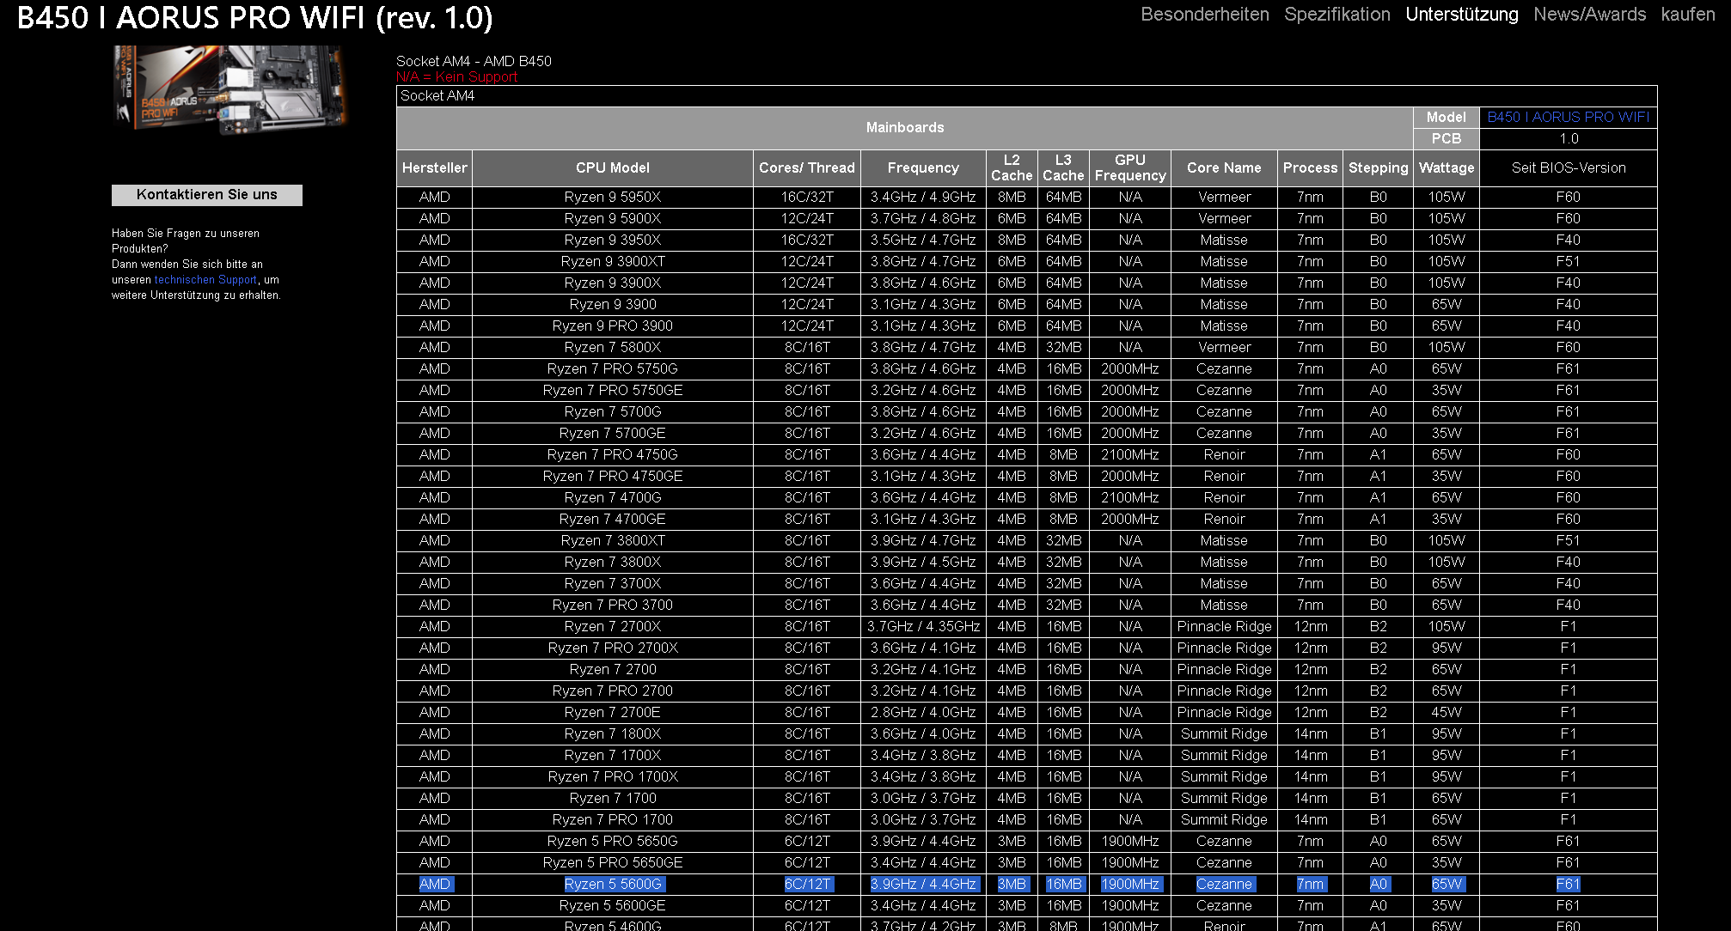Open the Besonderheiten tab
1731x931 pixels.
pos(1204,15)
